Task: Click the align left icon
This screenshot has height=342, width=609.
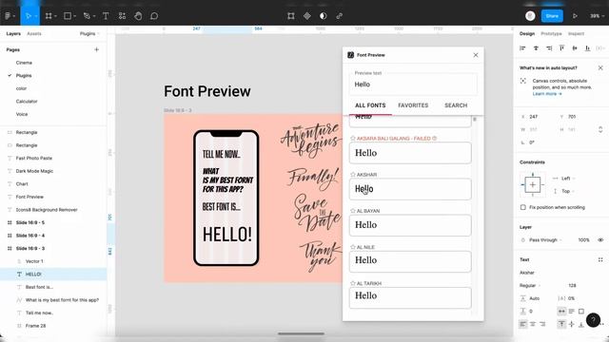Action: click(x=522, y=48)
